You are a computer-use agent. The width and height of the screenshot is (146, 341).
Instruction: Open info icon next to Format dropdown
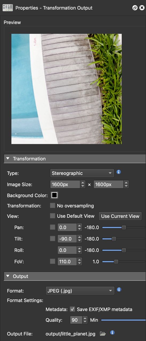pyautogui.click(x=119, y=290)
